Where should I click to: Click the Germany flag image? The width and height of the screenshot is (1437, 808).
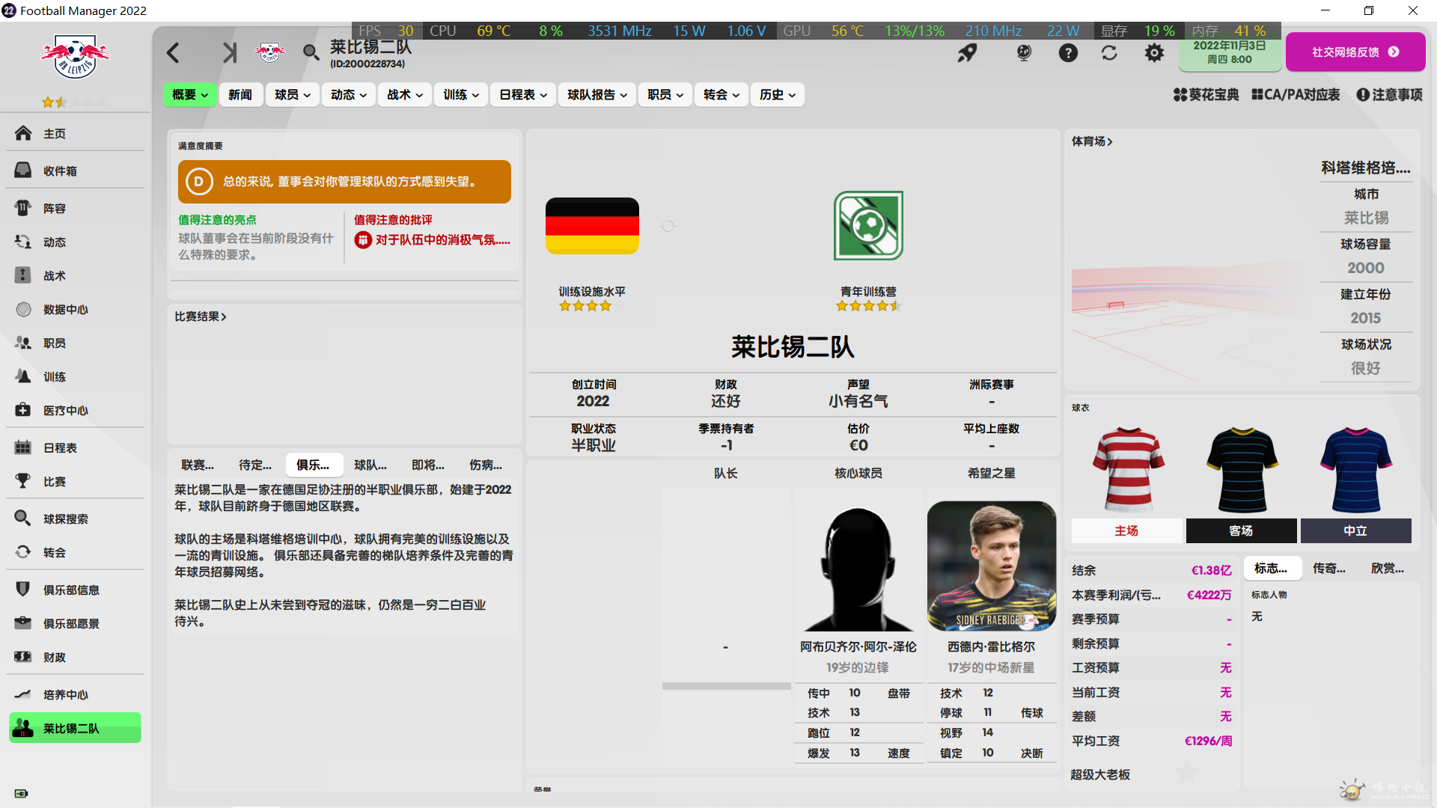592,226
